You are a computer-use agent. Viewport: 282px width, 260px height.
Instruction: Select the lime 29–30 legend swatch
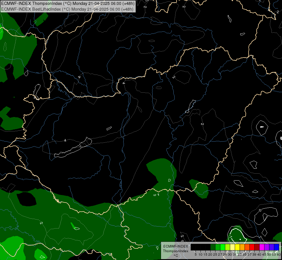[x=228, y=247]
